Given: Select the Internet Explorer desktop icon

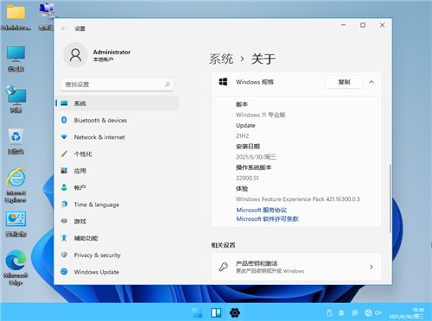Looking at the screenshot, I should point(16,186).
